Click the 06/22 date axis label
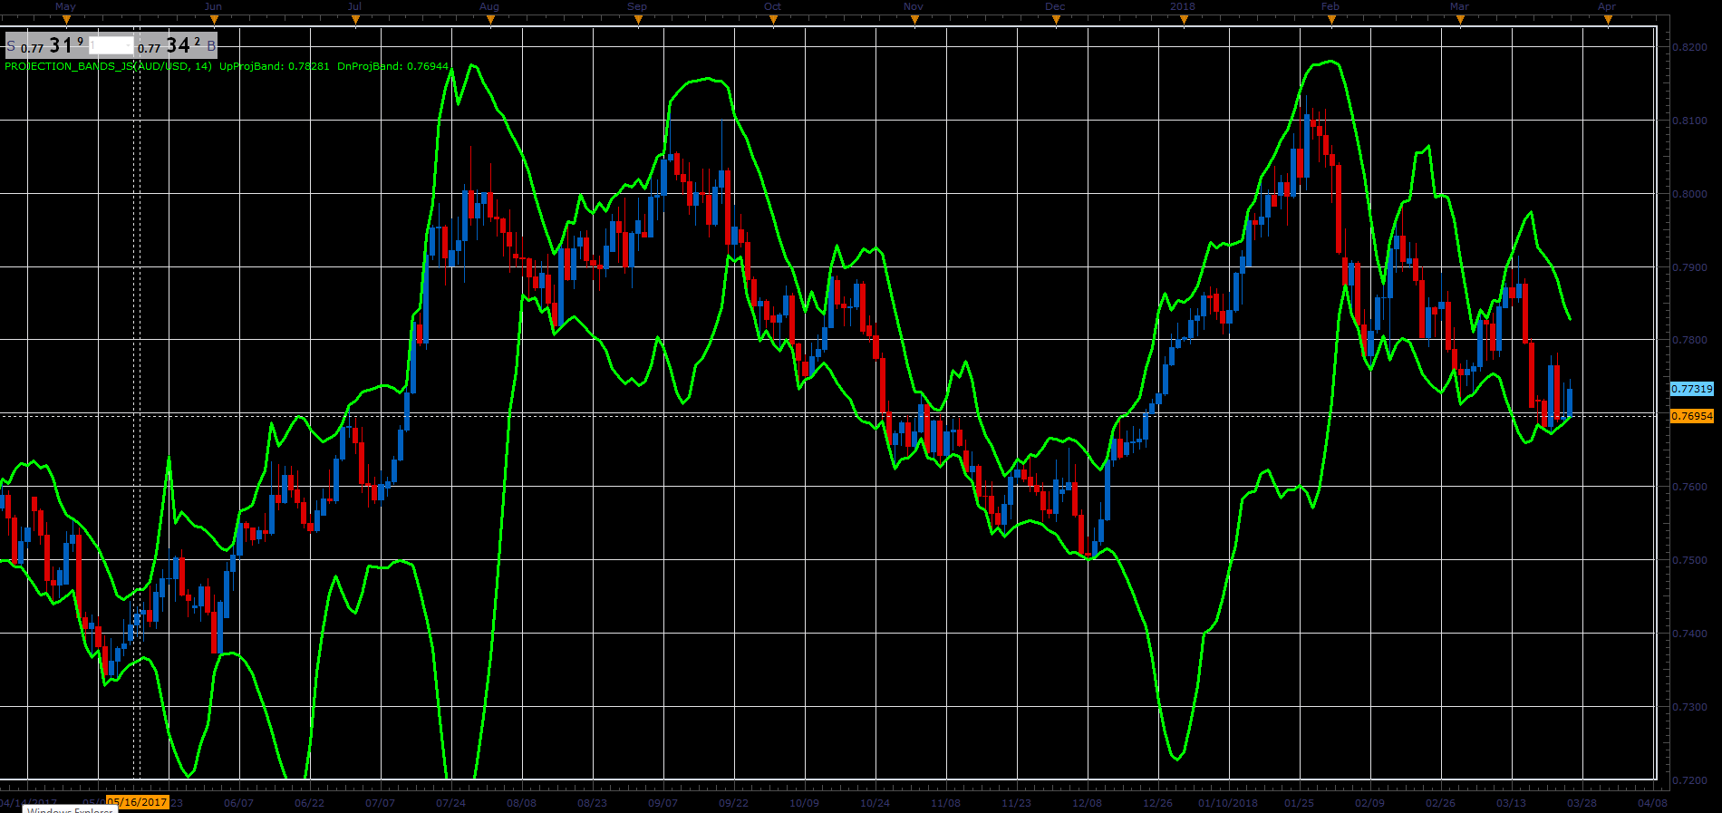Screen dimensions: 1722x813 310,803
